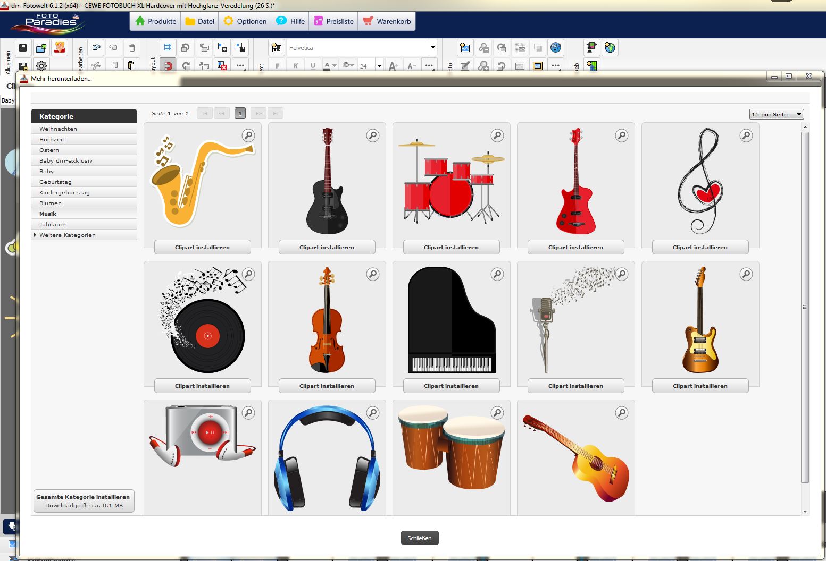
Task: Open the magnifier on the grand piano clipart
Action: point(497,274)
